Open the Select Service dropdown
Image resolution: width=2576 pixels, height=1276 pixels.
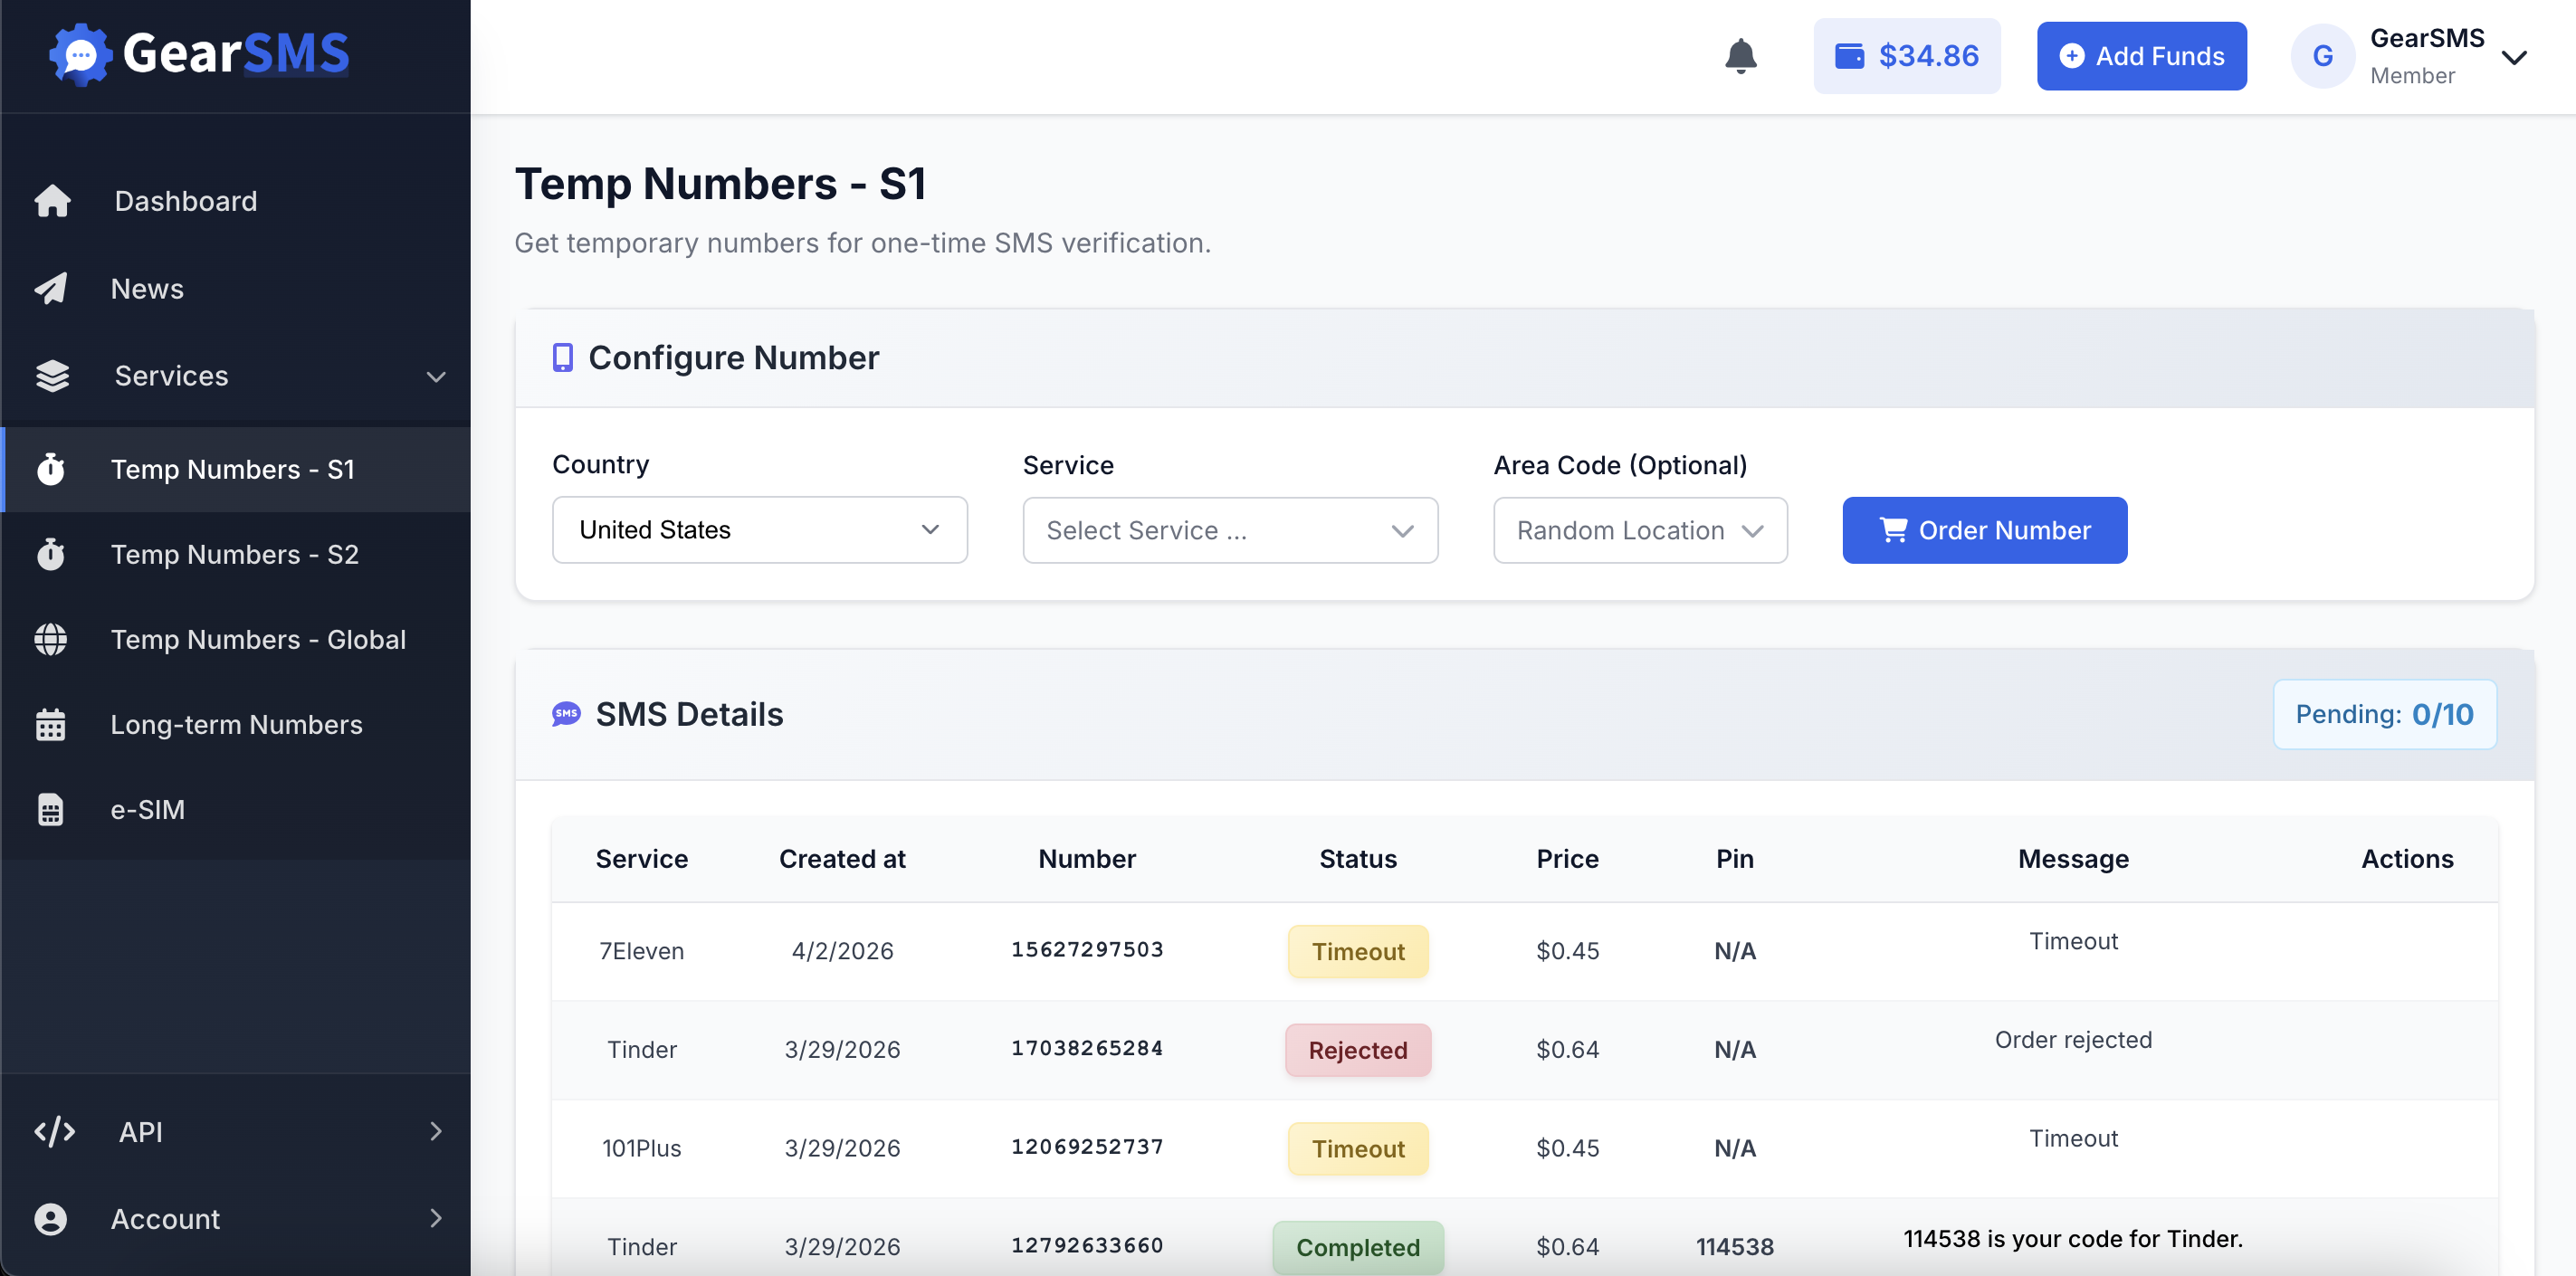tap(1230, 530)
